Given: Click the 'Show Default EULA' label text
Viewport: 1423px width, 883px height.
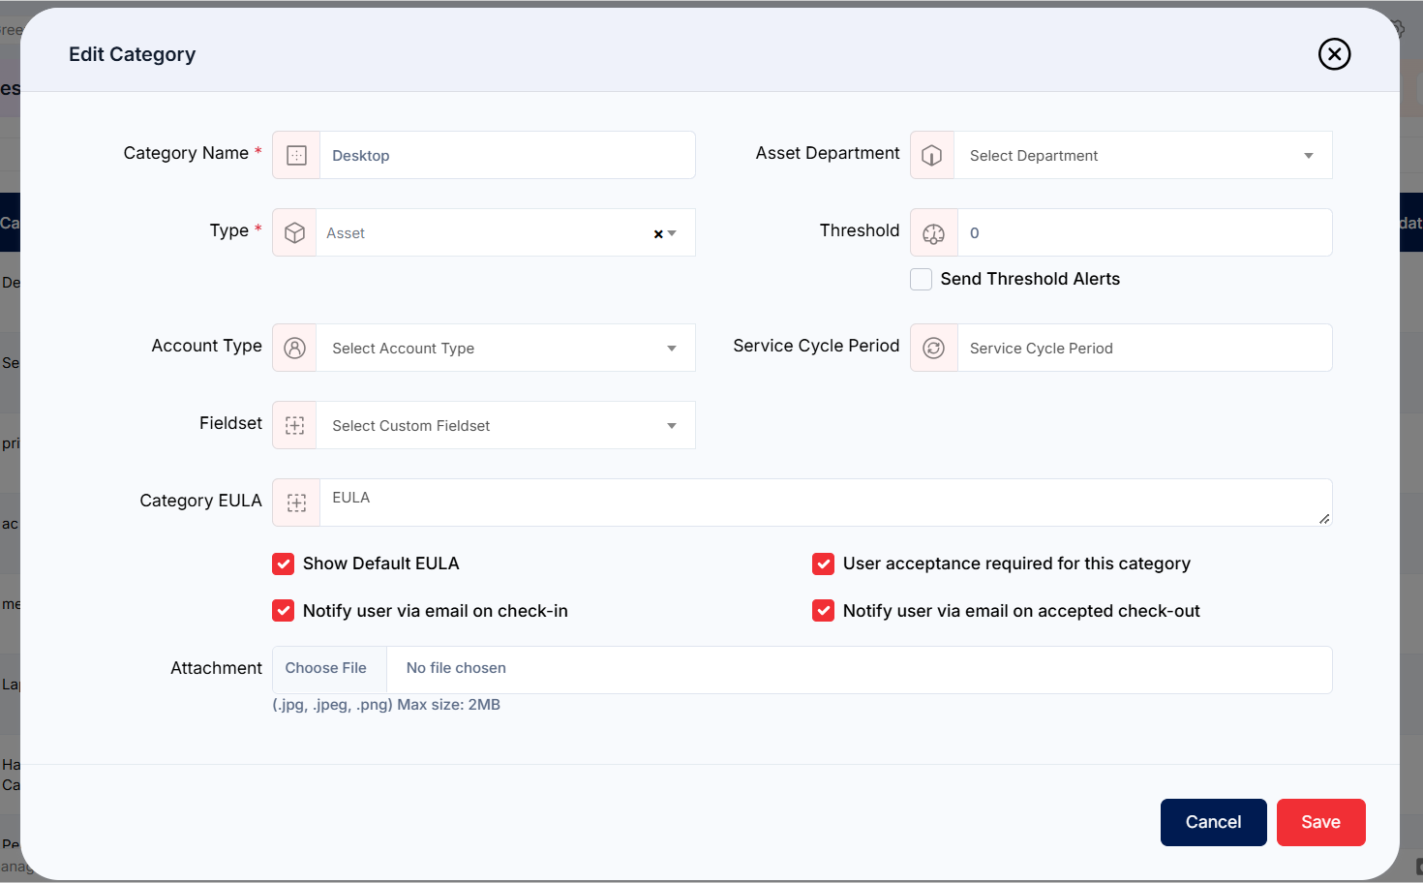Looking at the screenshot, I should point(381,563).
